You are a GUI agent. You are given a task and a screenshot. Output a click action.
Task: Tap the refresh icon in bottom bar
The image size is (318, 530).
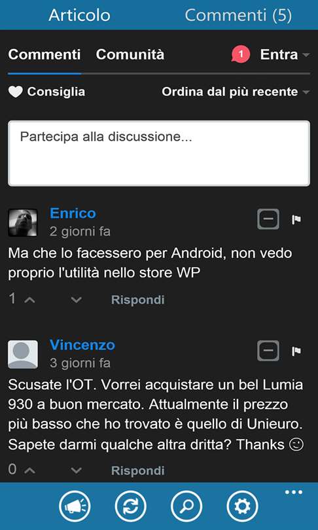[x=130, y=506]
